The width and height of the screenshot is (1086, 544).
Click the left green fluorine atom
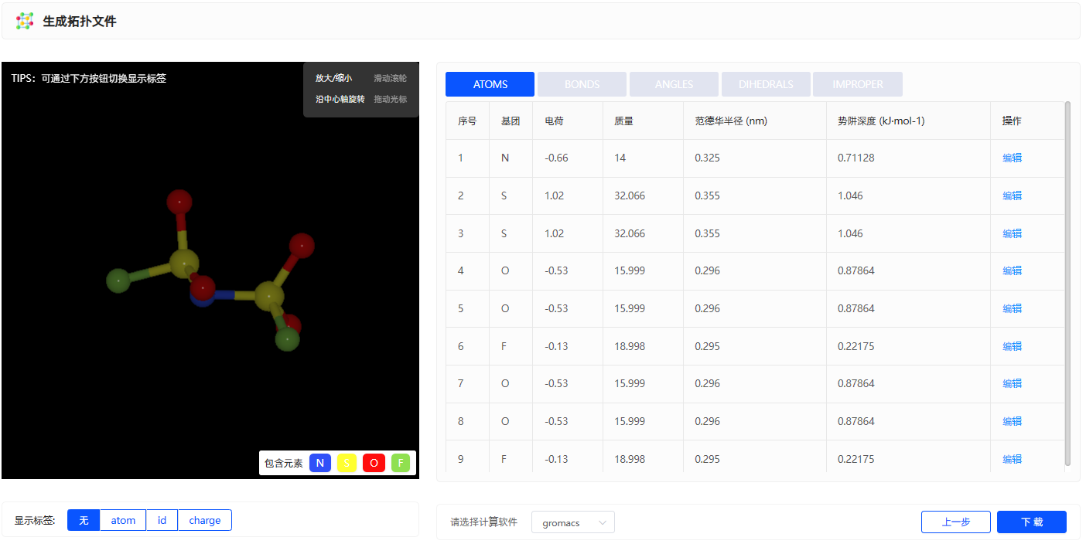tap(118, 280)
